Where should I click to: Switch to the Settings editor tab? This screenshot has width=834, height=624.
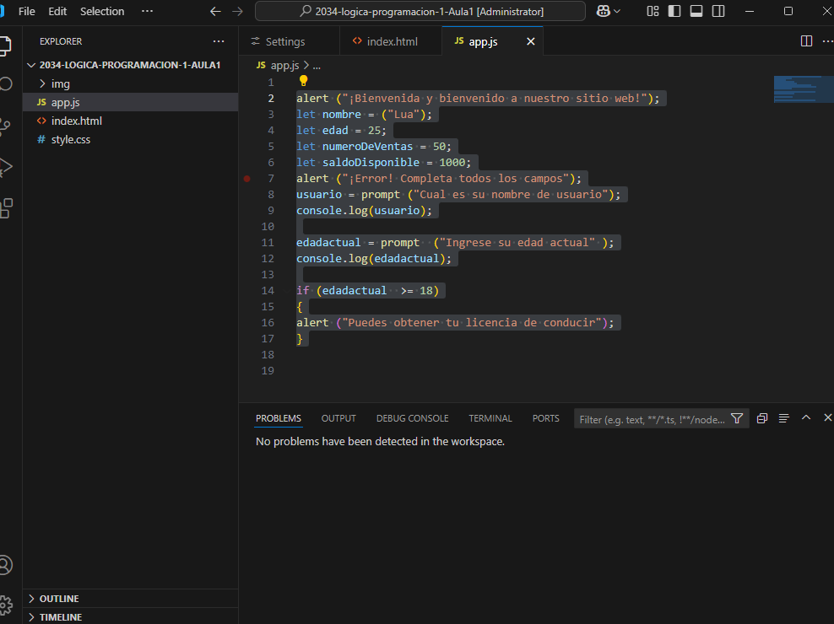pyautogui.click(x=289, y=41)
